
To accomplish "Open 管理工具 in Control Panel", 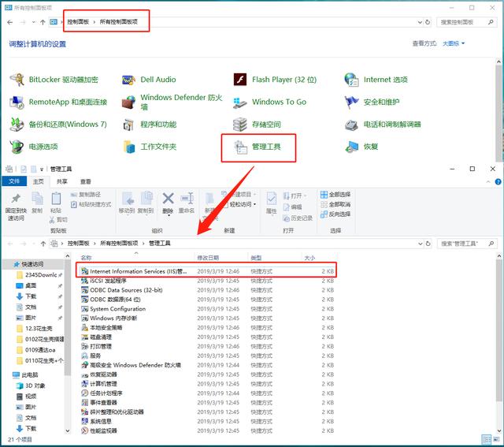I will (x=258, y=147).
